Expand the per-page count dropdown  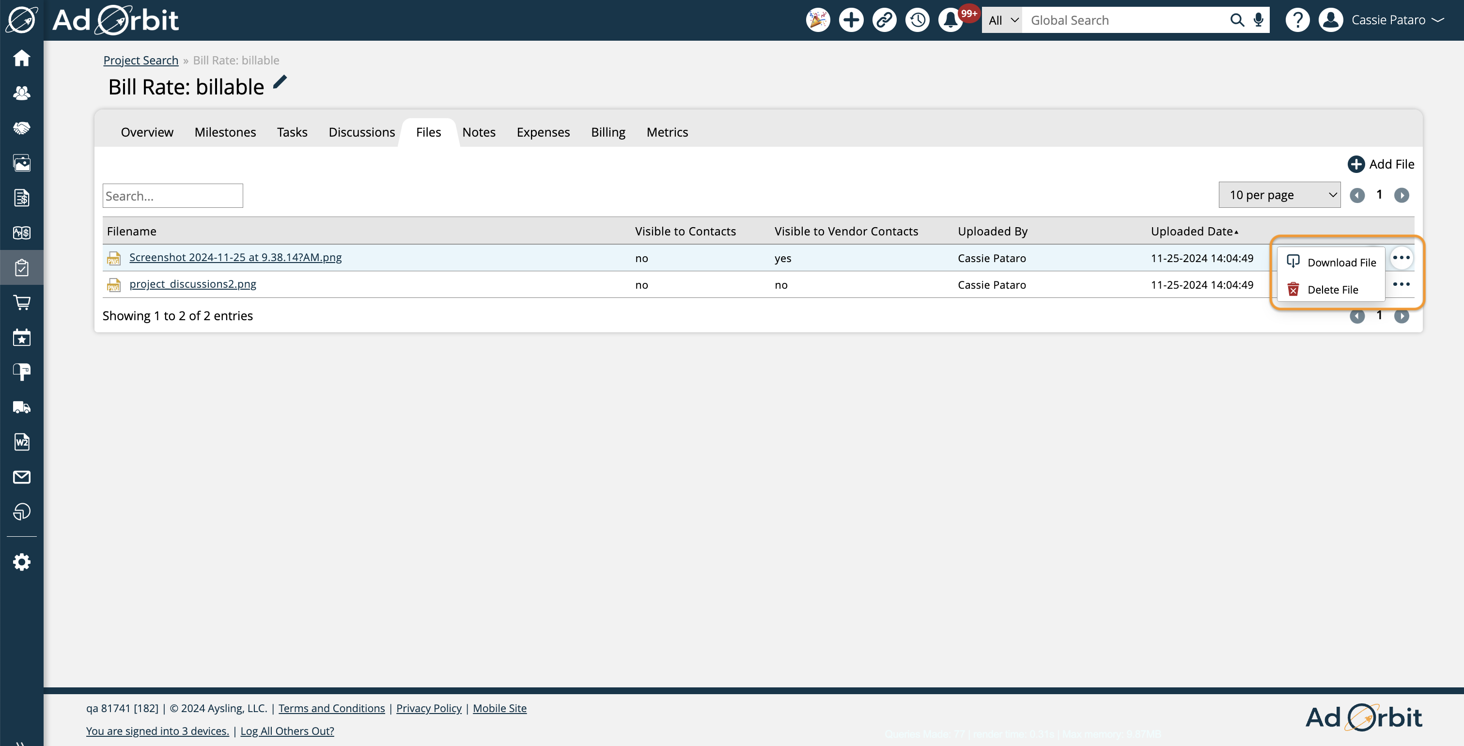(1279, 195)
